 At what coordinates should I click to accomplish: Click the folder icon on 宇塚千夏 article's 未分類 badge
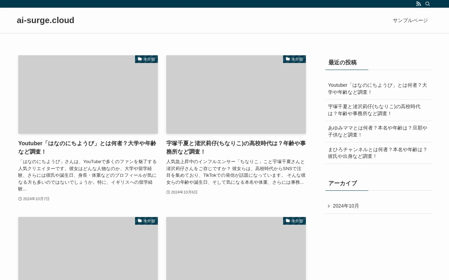pos(288,59)
